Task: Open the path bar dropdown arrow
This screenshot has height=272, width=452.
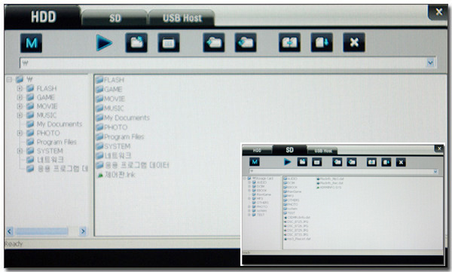Action: [430, 63]
